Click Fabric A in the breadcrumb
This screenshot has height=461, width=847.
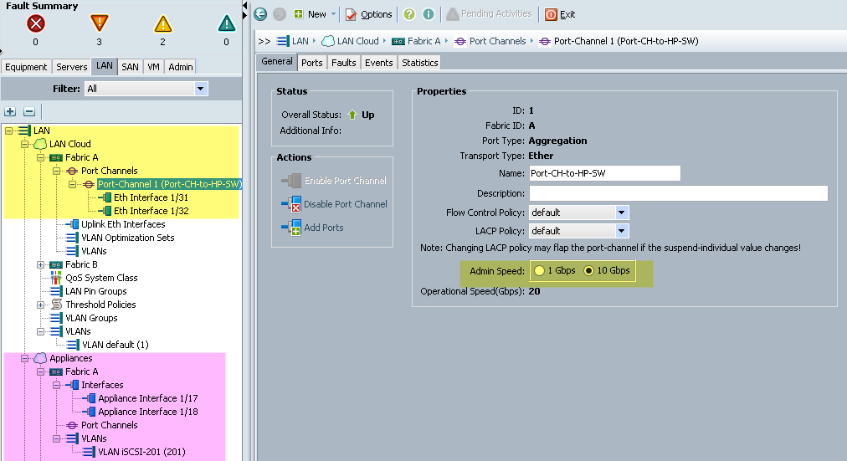424,41
